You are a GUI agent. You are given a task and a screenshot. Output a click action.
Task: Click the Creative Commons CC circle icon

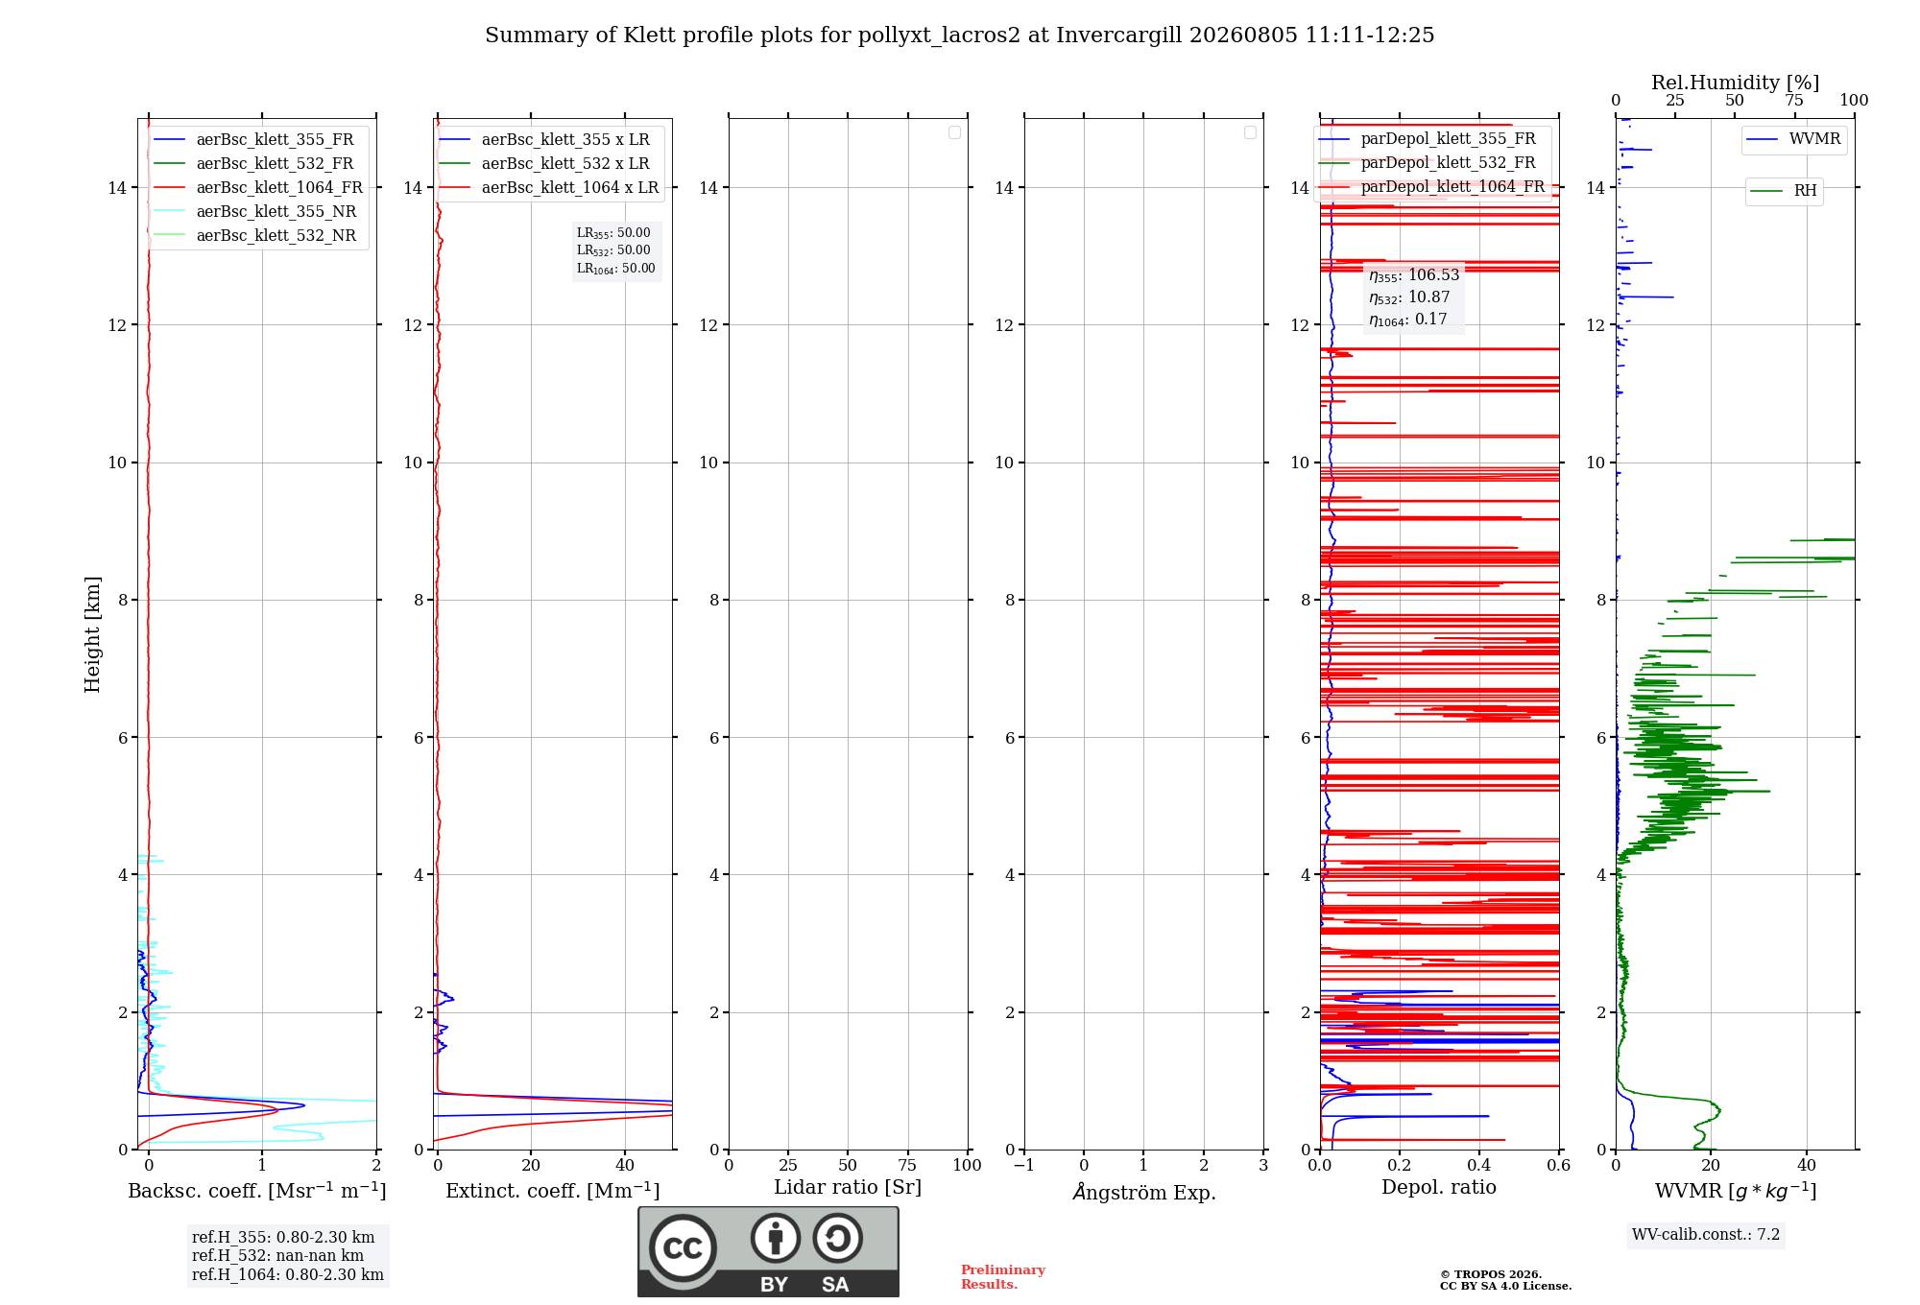coord(683,1248)
